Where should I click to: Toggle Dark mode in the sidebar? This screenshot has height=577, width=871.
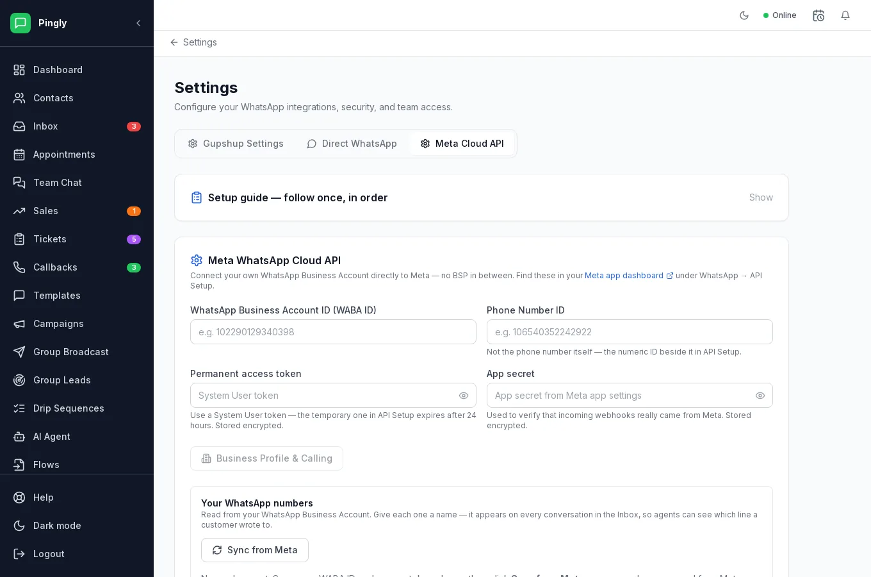point(77,526)
